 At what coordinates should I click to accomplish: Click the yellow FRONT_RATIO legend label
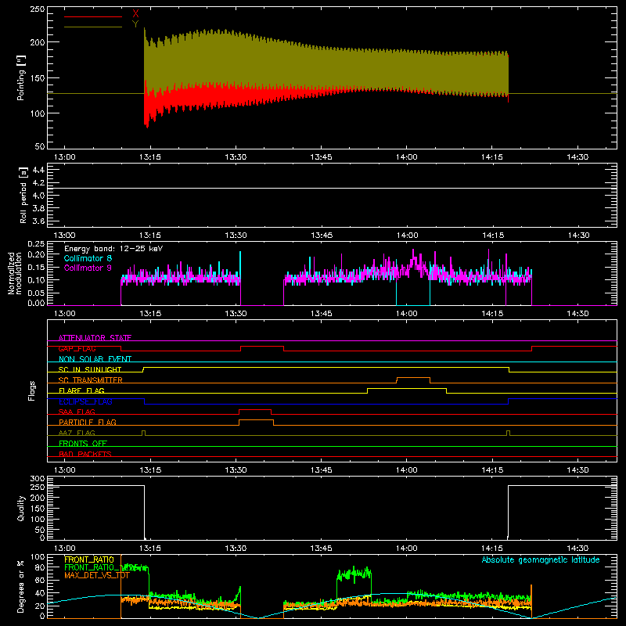(89, 559)
